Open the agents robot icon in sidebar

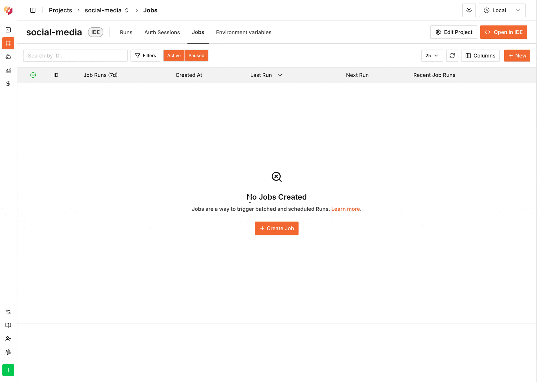[x=8, y=57]
